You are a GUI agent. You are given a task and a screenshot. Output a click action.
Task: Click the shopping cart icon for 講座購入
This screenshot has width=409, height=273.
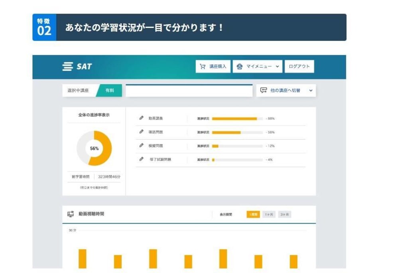click(x=203, y=67)
